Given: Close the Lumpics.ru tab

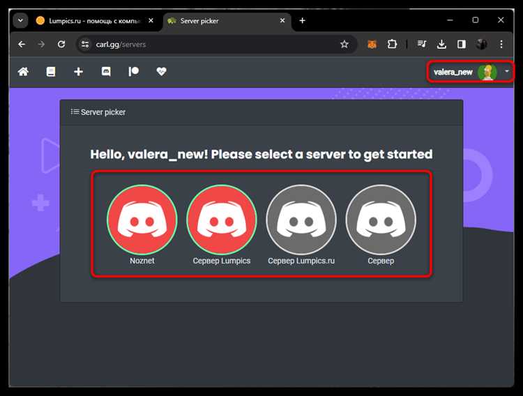Looking at the screenshot, I should coord(151,21).
